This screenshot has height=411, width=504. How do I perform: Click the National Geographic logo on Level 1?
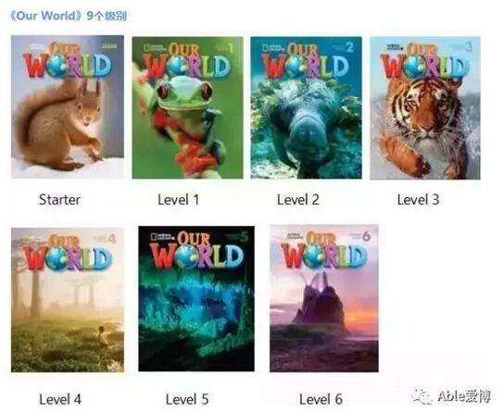click(155, 48)
